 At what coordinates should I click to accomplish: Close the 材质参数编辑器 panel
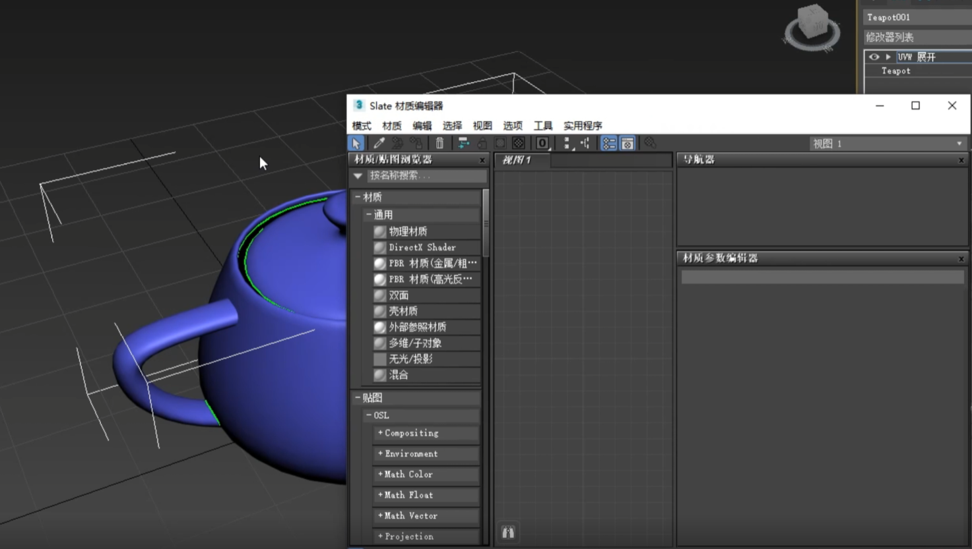pos(961,259)
